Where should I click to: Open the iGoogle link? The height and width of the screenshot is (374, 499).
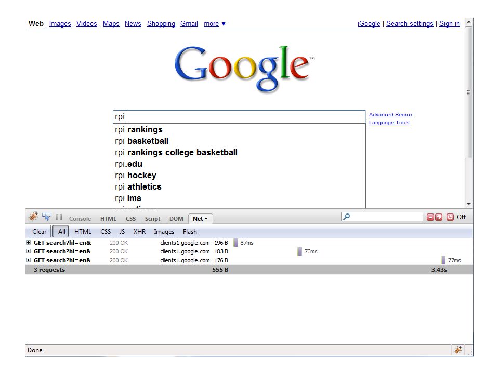(369, 24)
